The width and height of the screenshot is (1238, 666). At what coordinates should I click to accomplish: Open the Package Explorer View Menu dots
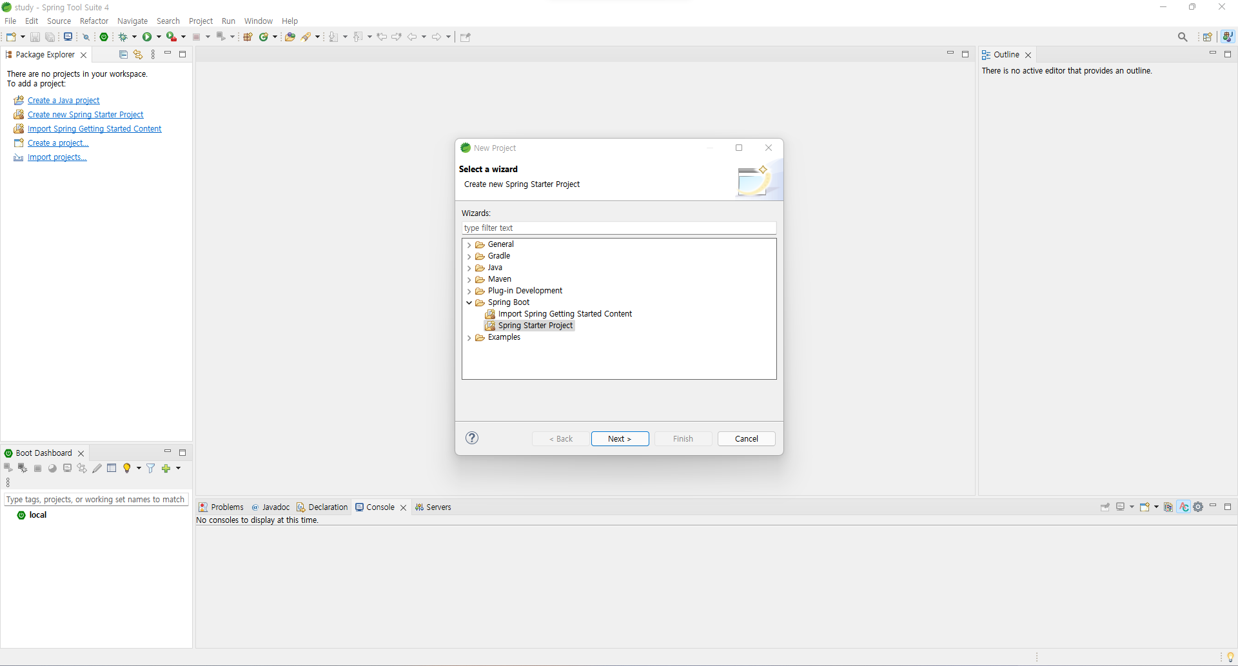[153, 55]
